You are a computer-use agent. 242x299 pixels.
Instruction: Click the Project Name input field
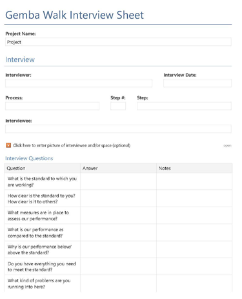point(118,42)
